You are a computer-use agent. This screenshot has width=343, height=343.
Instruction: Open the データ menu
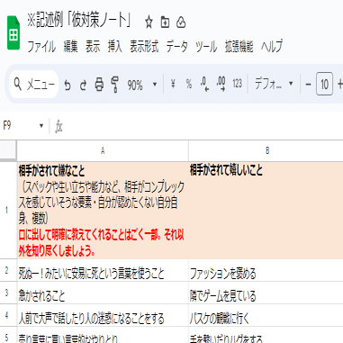[x=176, y=47]
